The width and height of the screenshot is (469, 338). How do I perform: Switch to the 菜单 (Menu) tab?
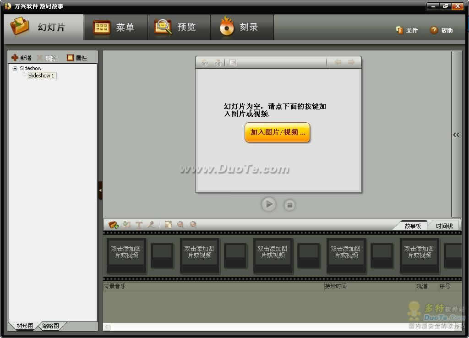115,27
